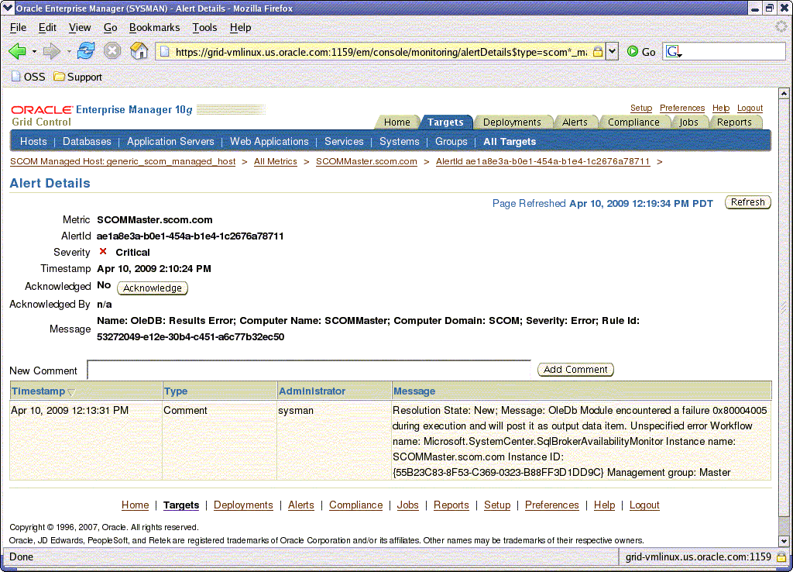
Task: Reload the page with refresh icon
Action: pos(86,50)
